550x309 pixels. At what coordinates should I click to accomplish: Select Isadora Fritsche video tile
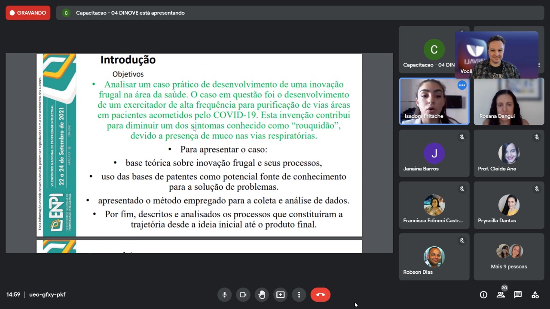point(434,101)
